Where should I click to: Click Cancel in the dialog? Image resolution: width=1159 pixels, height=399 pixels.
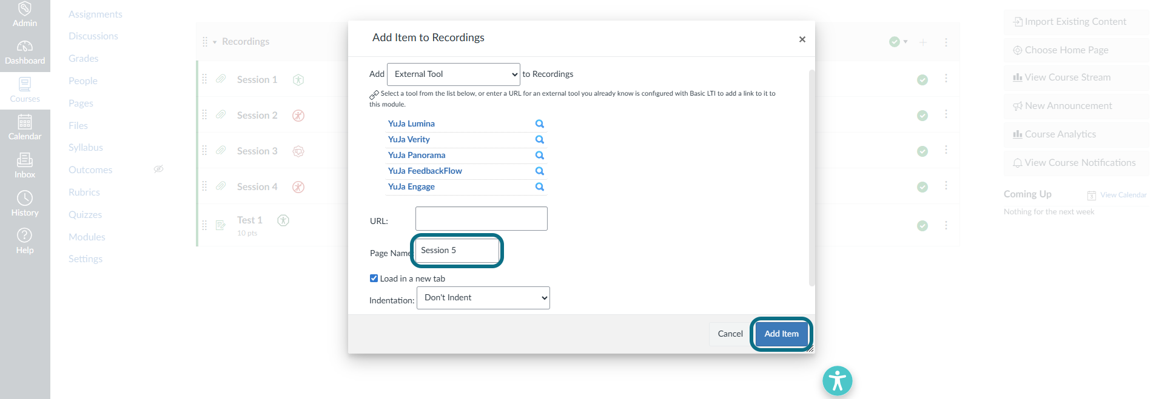[730, 334]
